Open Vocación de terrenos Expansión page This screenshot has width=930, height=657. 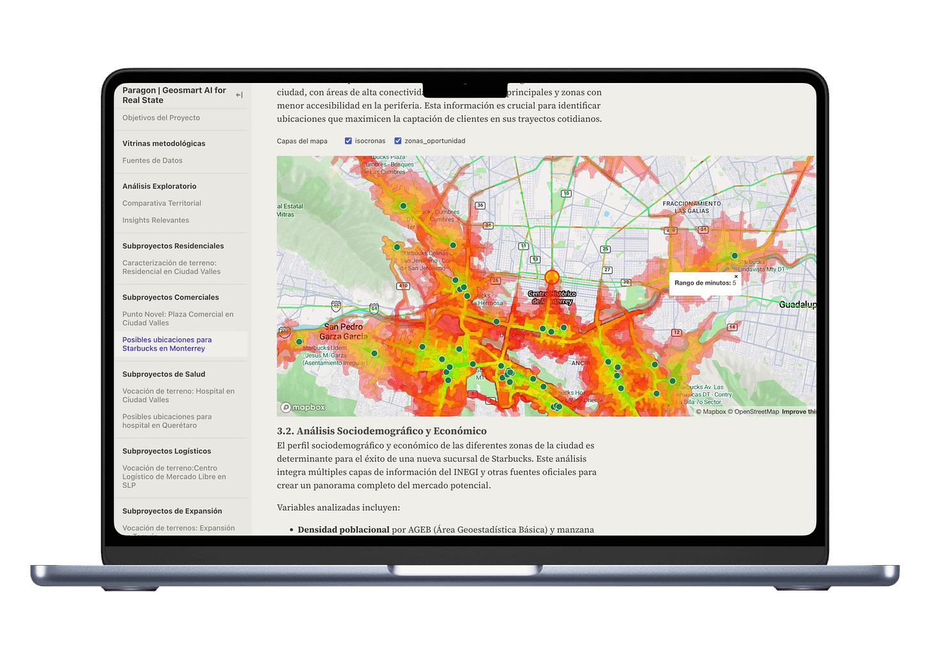tap(178, 528)
